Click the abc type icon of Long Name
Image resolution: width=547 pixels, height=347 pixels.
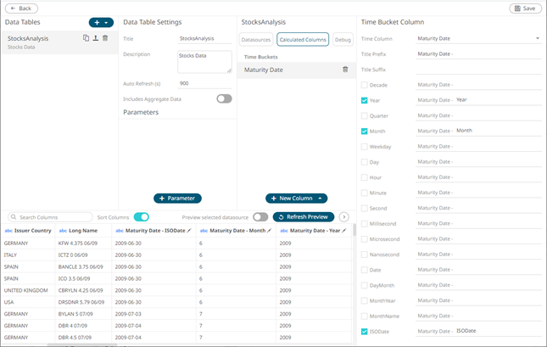point(63,231)
